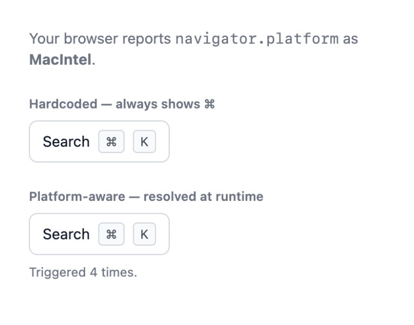Select the bold MacIntel platform text
Viewport: 414px width, 325px height.
click(x=60, y=59)
